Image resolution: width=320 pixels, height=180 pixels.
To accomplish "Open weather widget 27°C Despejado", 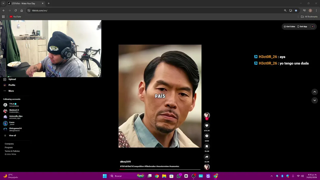I will (10, 176).
